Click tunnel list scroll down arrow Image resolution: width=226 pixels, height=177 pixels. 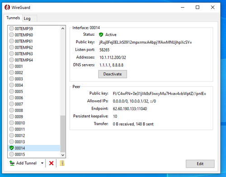[63, 155]
